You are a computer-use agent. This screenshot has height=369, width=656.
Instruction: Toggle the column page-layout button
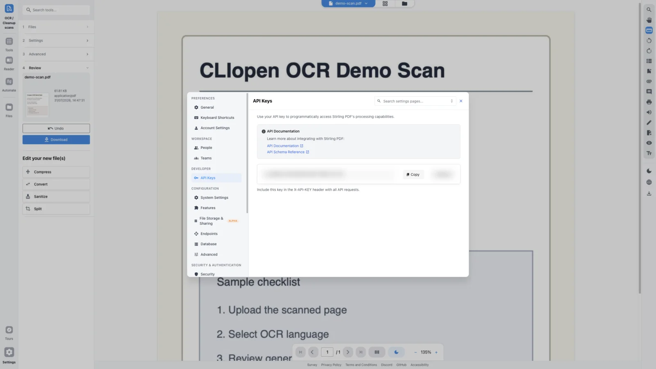click(x=377, y=352)
